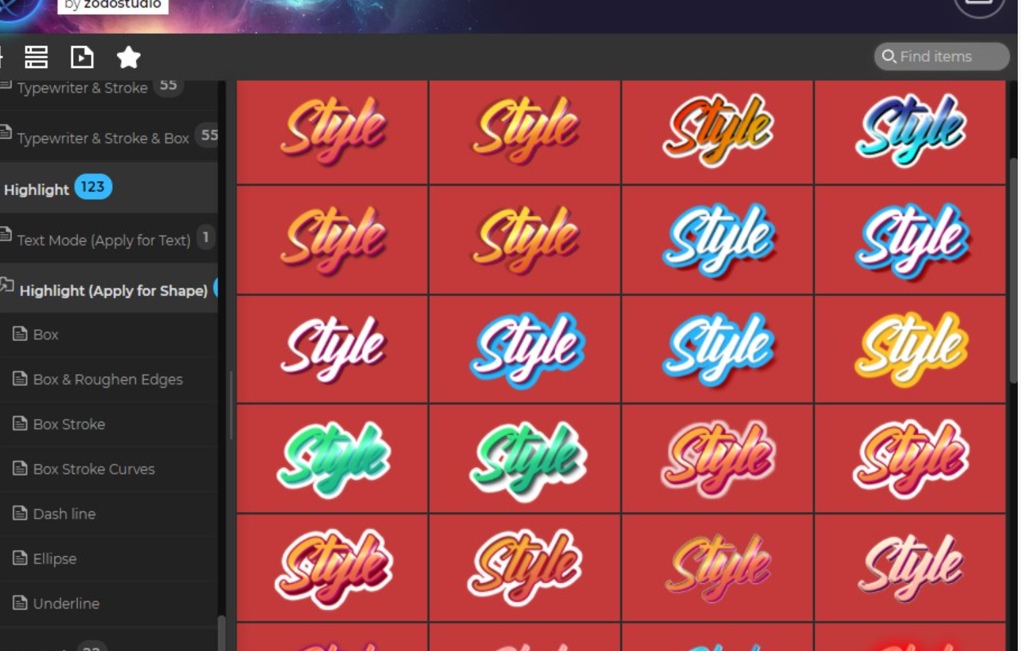The image size is (1021, 651).
Task: Click the search magnifier icon
Action: point(888,56)
